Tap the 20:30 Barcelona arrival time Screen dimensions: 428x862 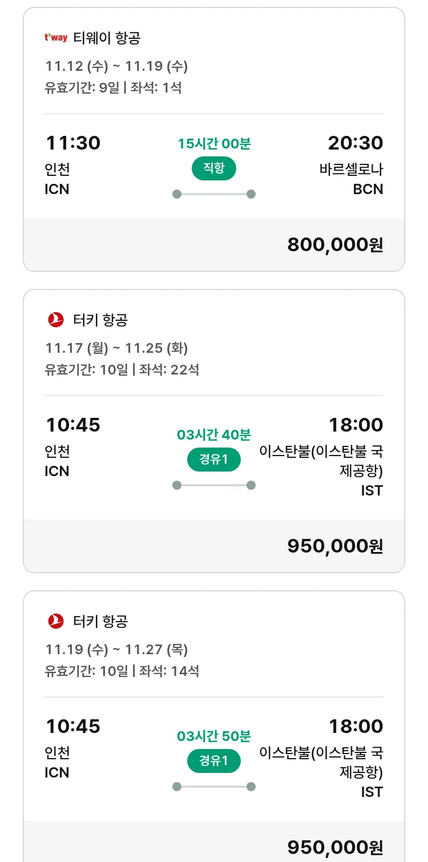355,143
